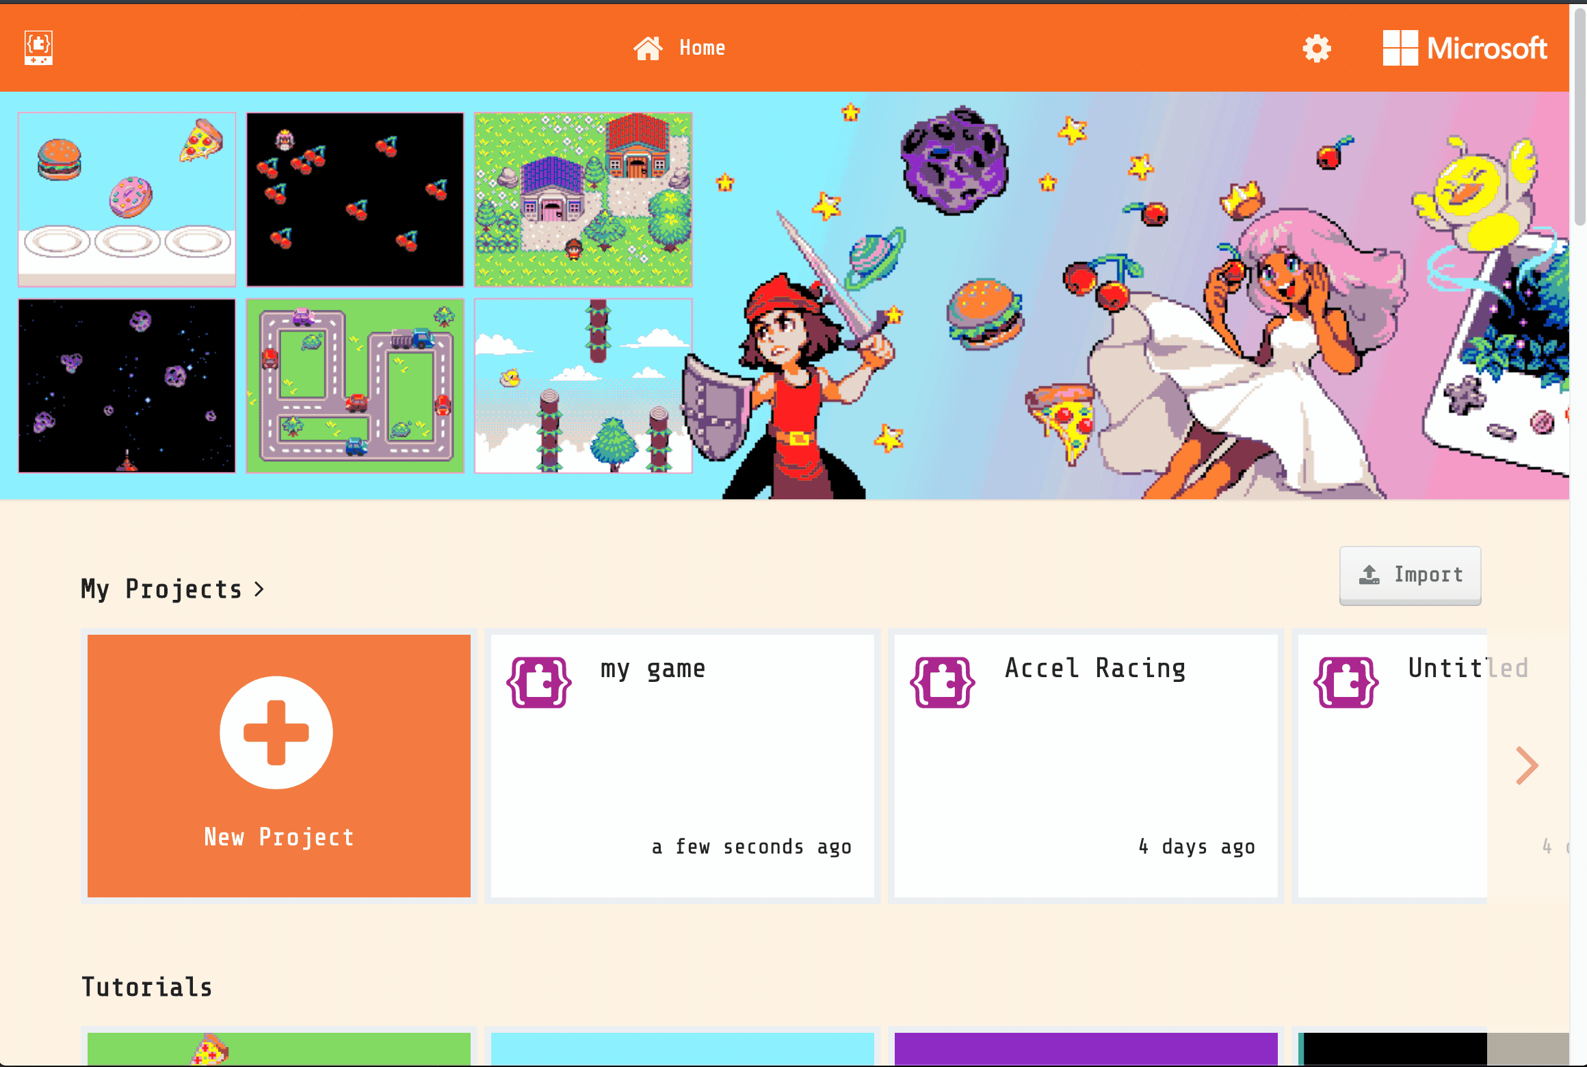Image resolution: width=1587 pixels, height=1067 pixels.
Task: Click the falling cherries game thumbnail
Action: (355, 200)
